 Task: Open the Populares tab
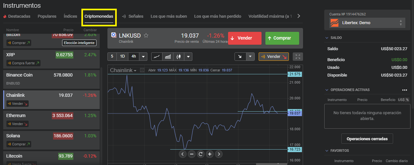pyautogui.click(x=47, y=16)
